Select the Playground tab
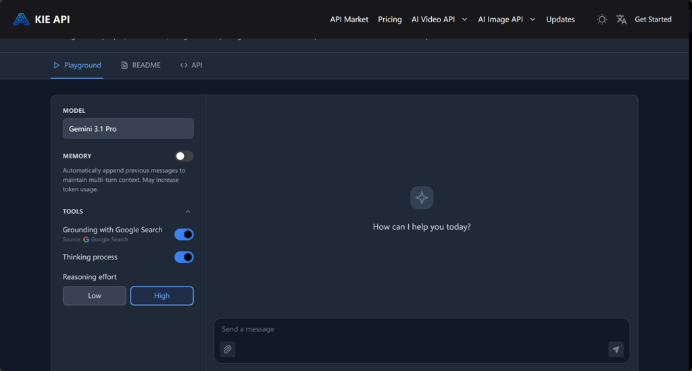 [x=77, y=66]
